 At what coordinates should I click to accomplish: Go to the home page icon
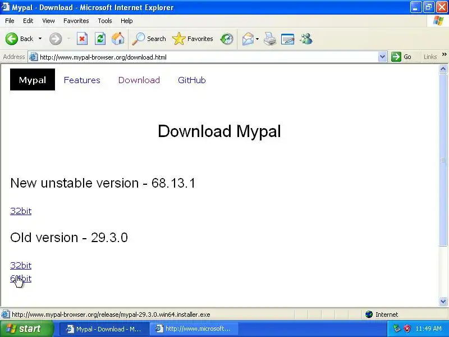118,39
